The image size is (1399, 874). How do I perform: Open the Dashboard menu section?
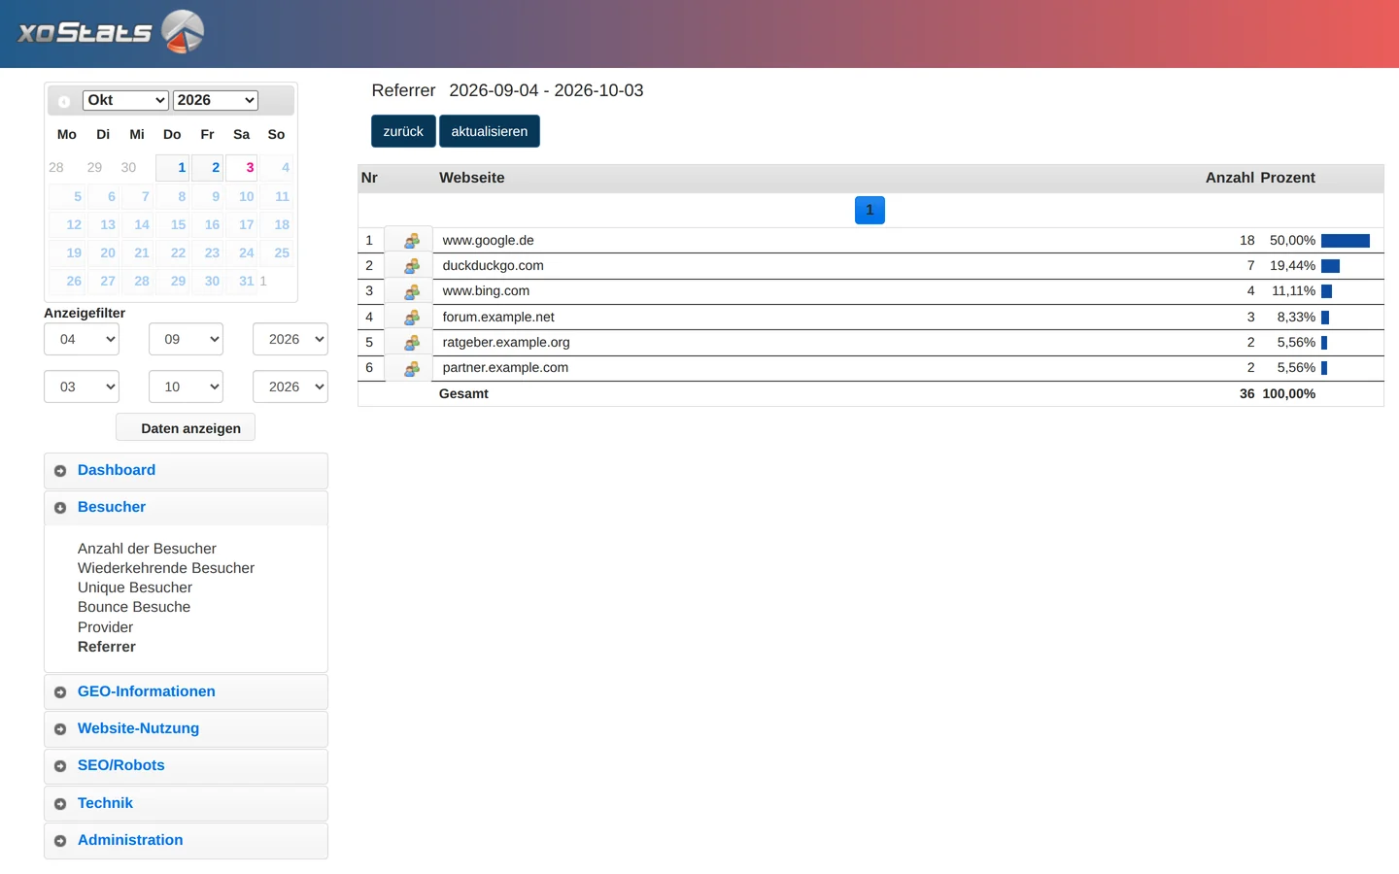click(186, 471)
